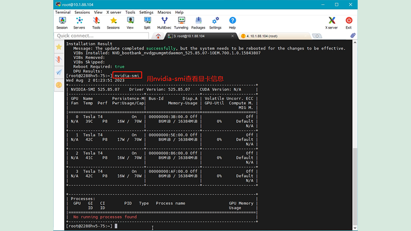The height and width of the screenshot is (231, 411).
Task: Click the sidebar orange Sftp globe icon
Action: pos(59,85)
